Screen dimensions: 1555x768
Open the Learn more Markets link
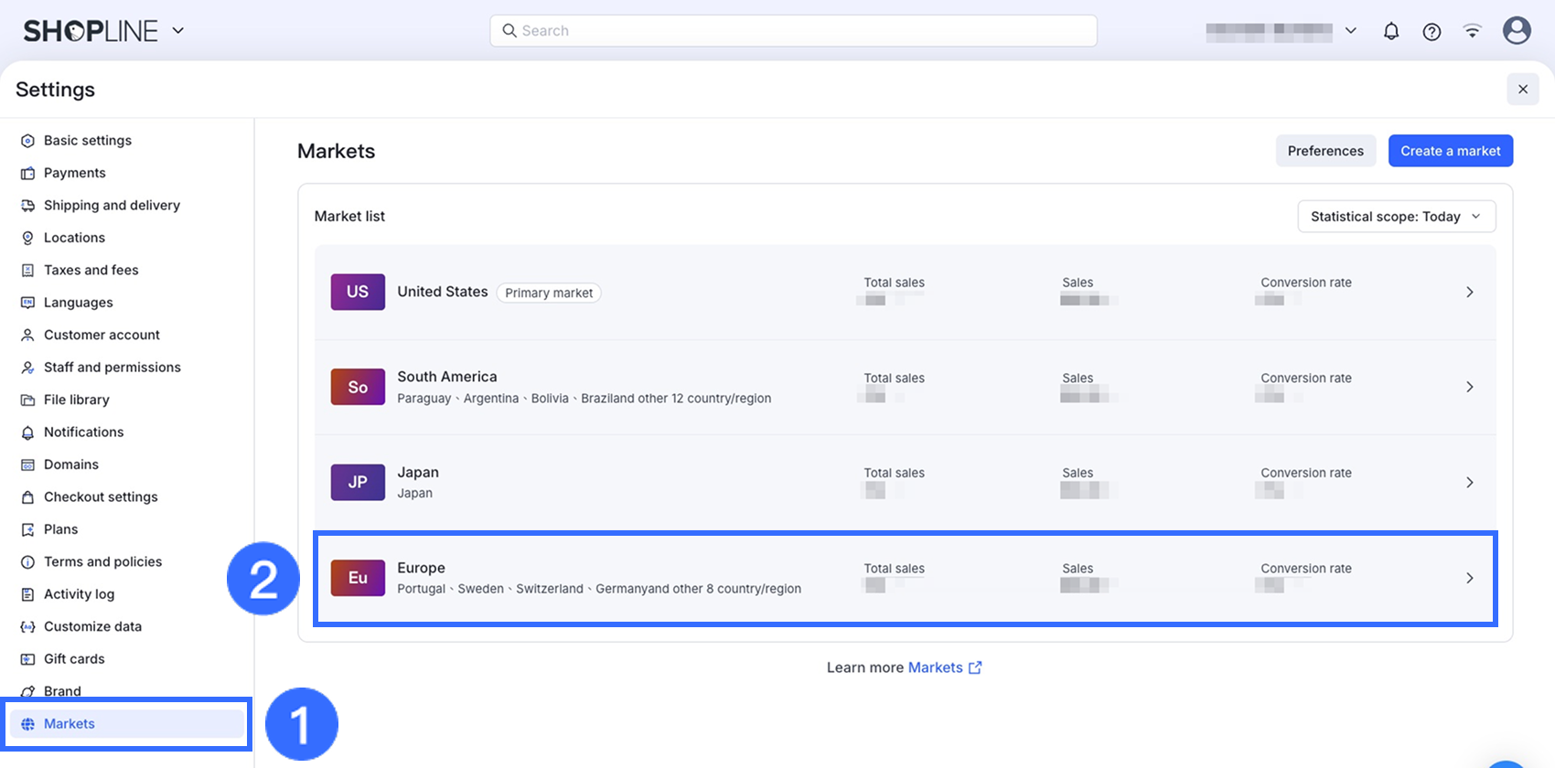pos(944,667)
